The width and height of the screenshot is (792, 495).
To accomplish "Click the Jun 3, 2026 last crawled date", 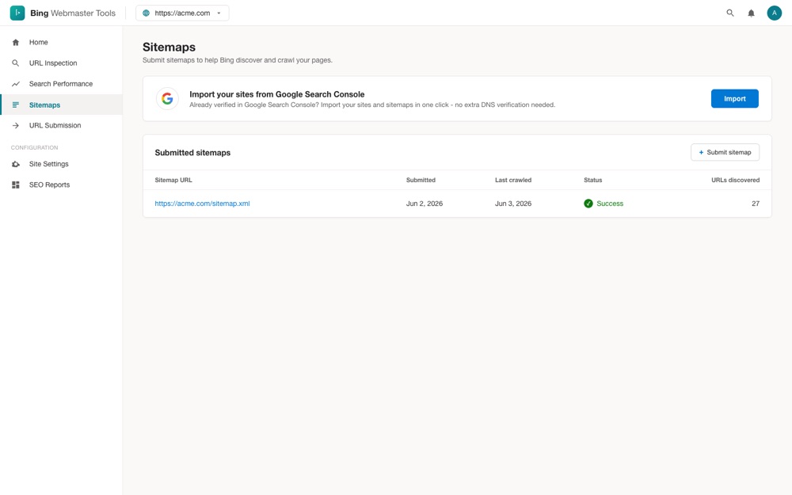I will (513, 204).
